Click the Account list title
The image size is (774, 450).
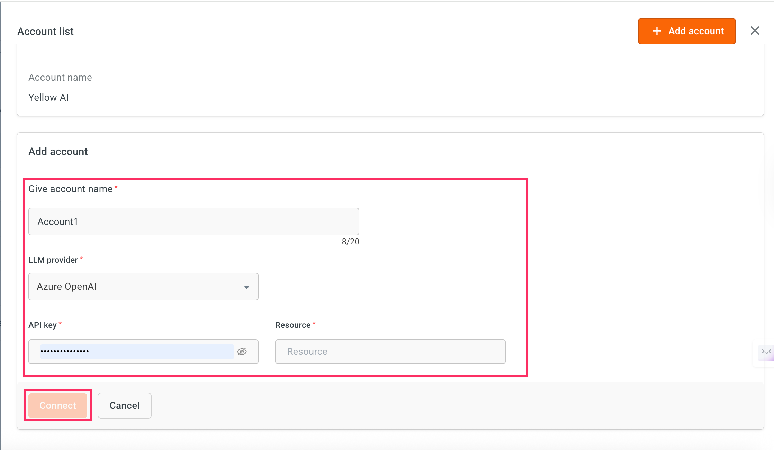coord(46,31)
